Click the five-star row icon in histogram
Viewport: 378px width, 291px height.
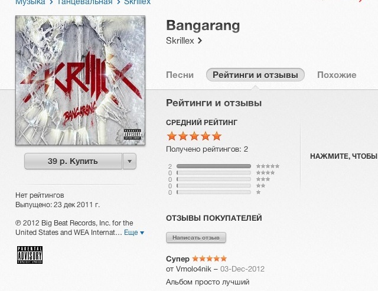click(268, 166)
